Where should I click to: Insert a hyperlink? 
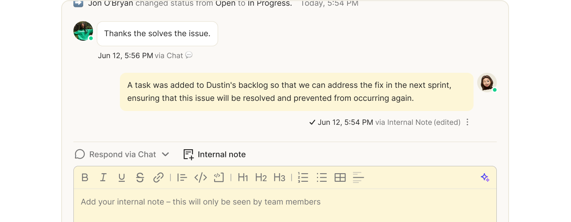(x=158, y=177)
